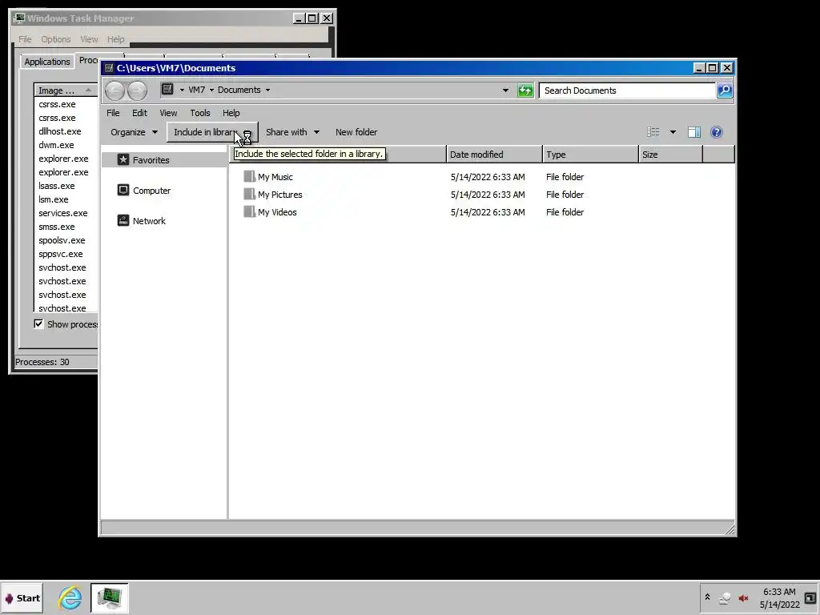Click the Task Manager title bar icon
820x615 pixels.
tap(19, 18)
